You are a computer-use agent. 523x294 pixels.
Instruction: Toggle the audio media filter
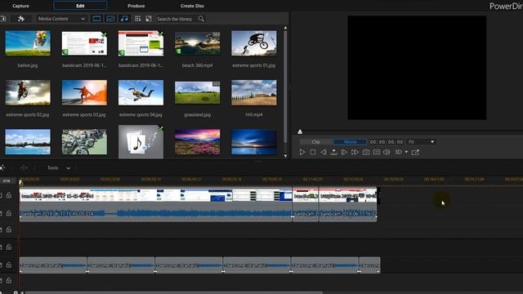124,19
